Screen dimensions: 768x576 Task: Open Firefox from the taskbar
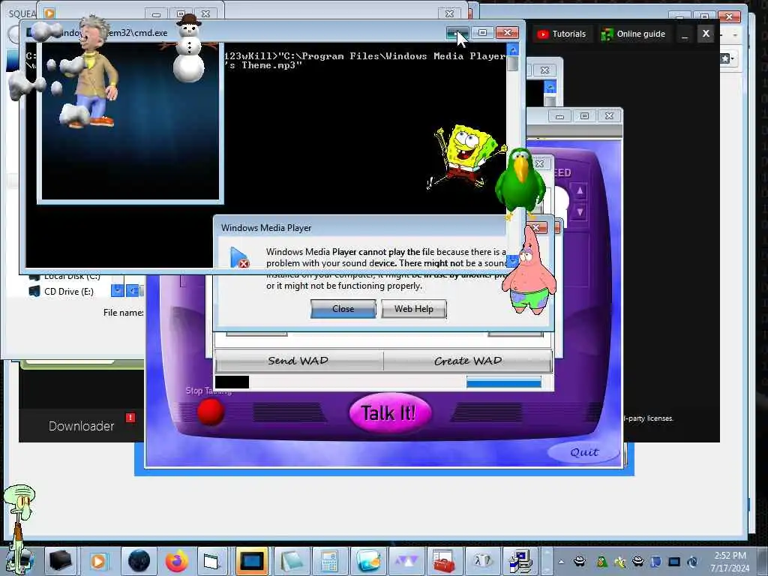(x=177, y=561)
